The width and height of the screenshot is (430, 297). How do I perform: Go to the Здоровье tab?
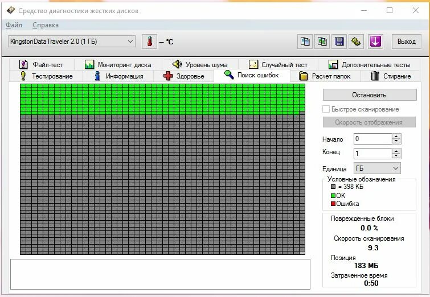pos(183,76)
